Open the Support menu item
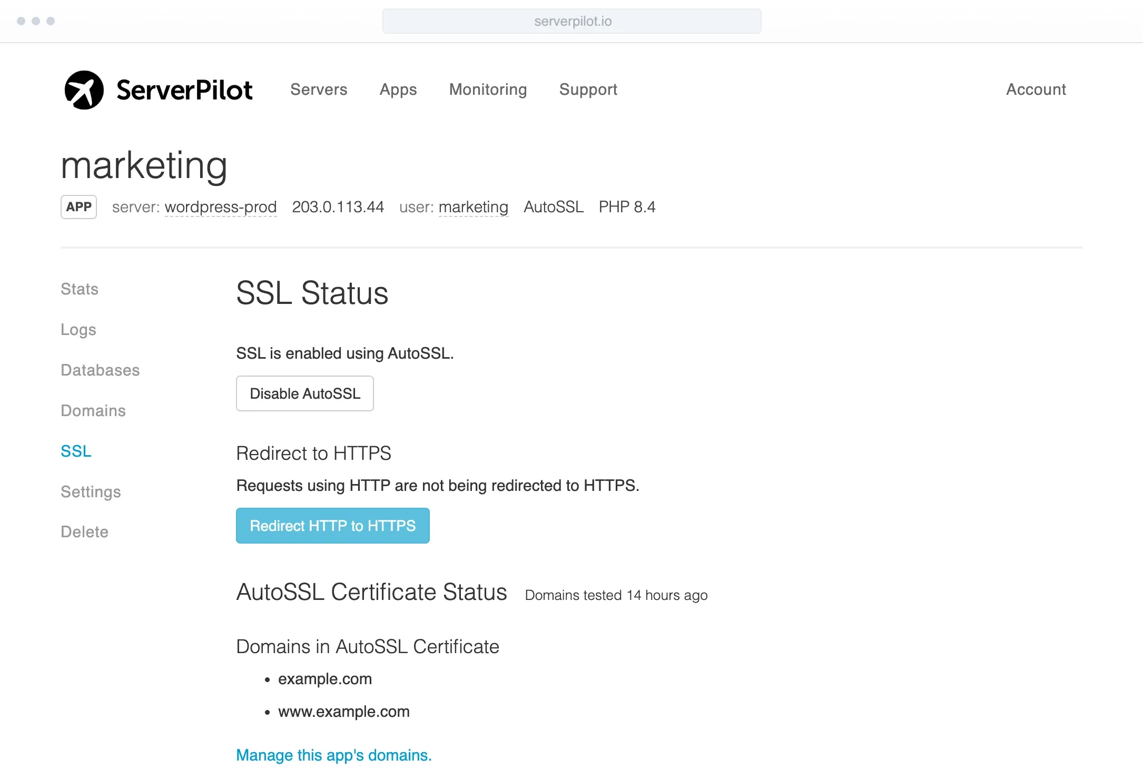1143x769 pixels. click(x=588, y=90)
